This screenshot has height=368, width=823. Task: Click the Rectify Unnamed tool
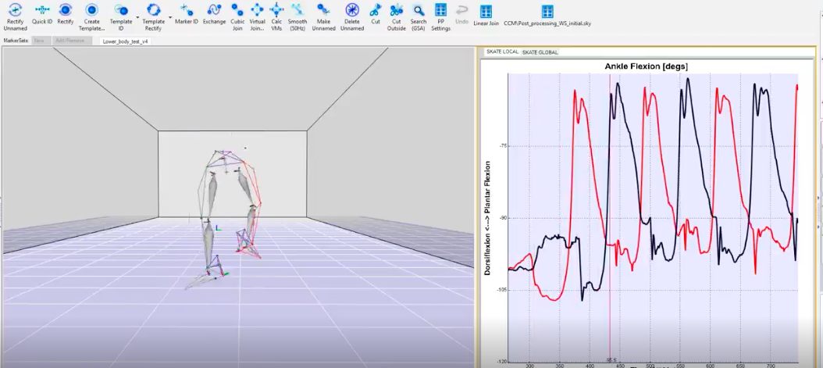pos(15,17)
